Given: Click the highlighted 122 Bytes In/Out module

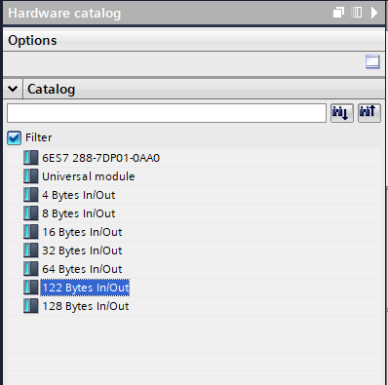Looking at the screenshot, I should (x=85, y=288).
